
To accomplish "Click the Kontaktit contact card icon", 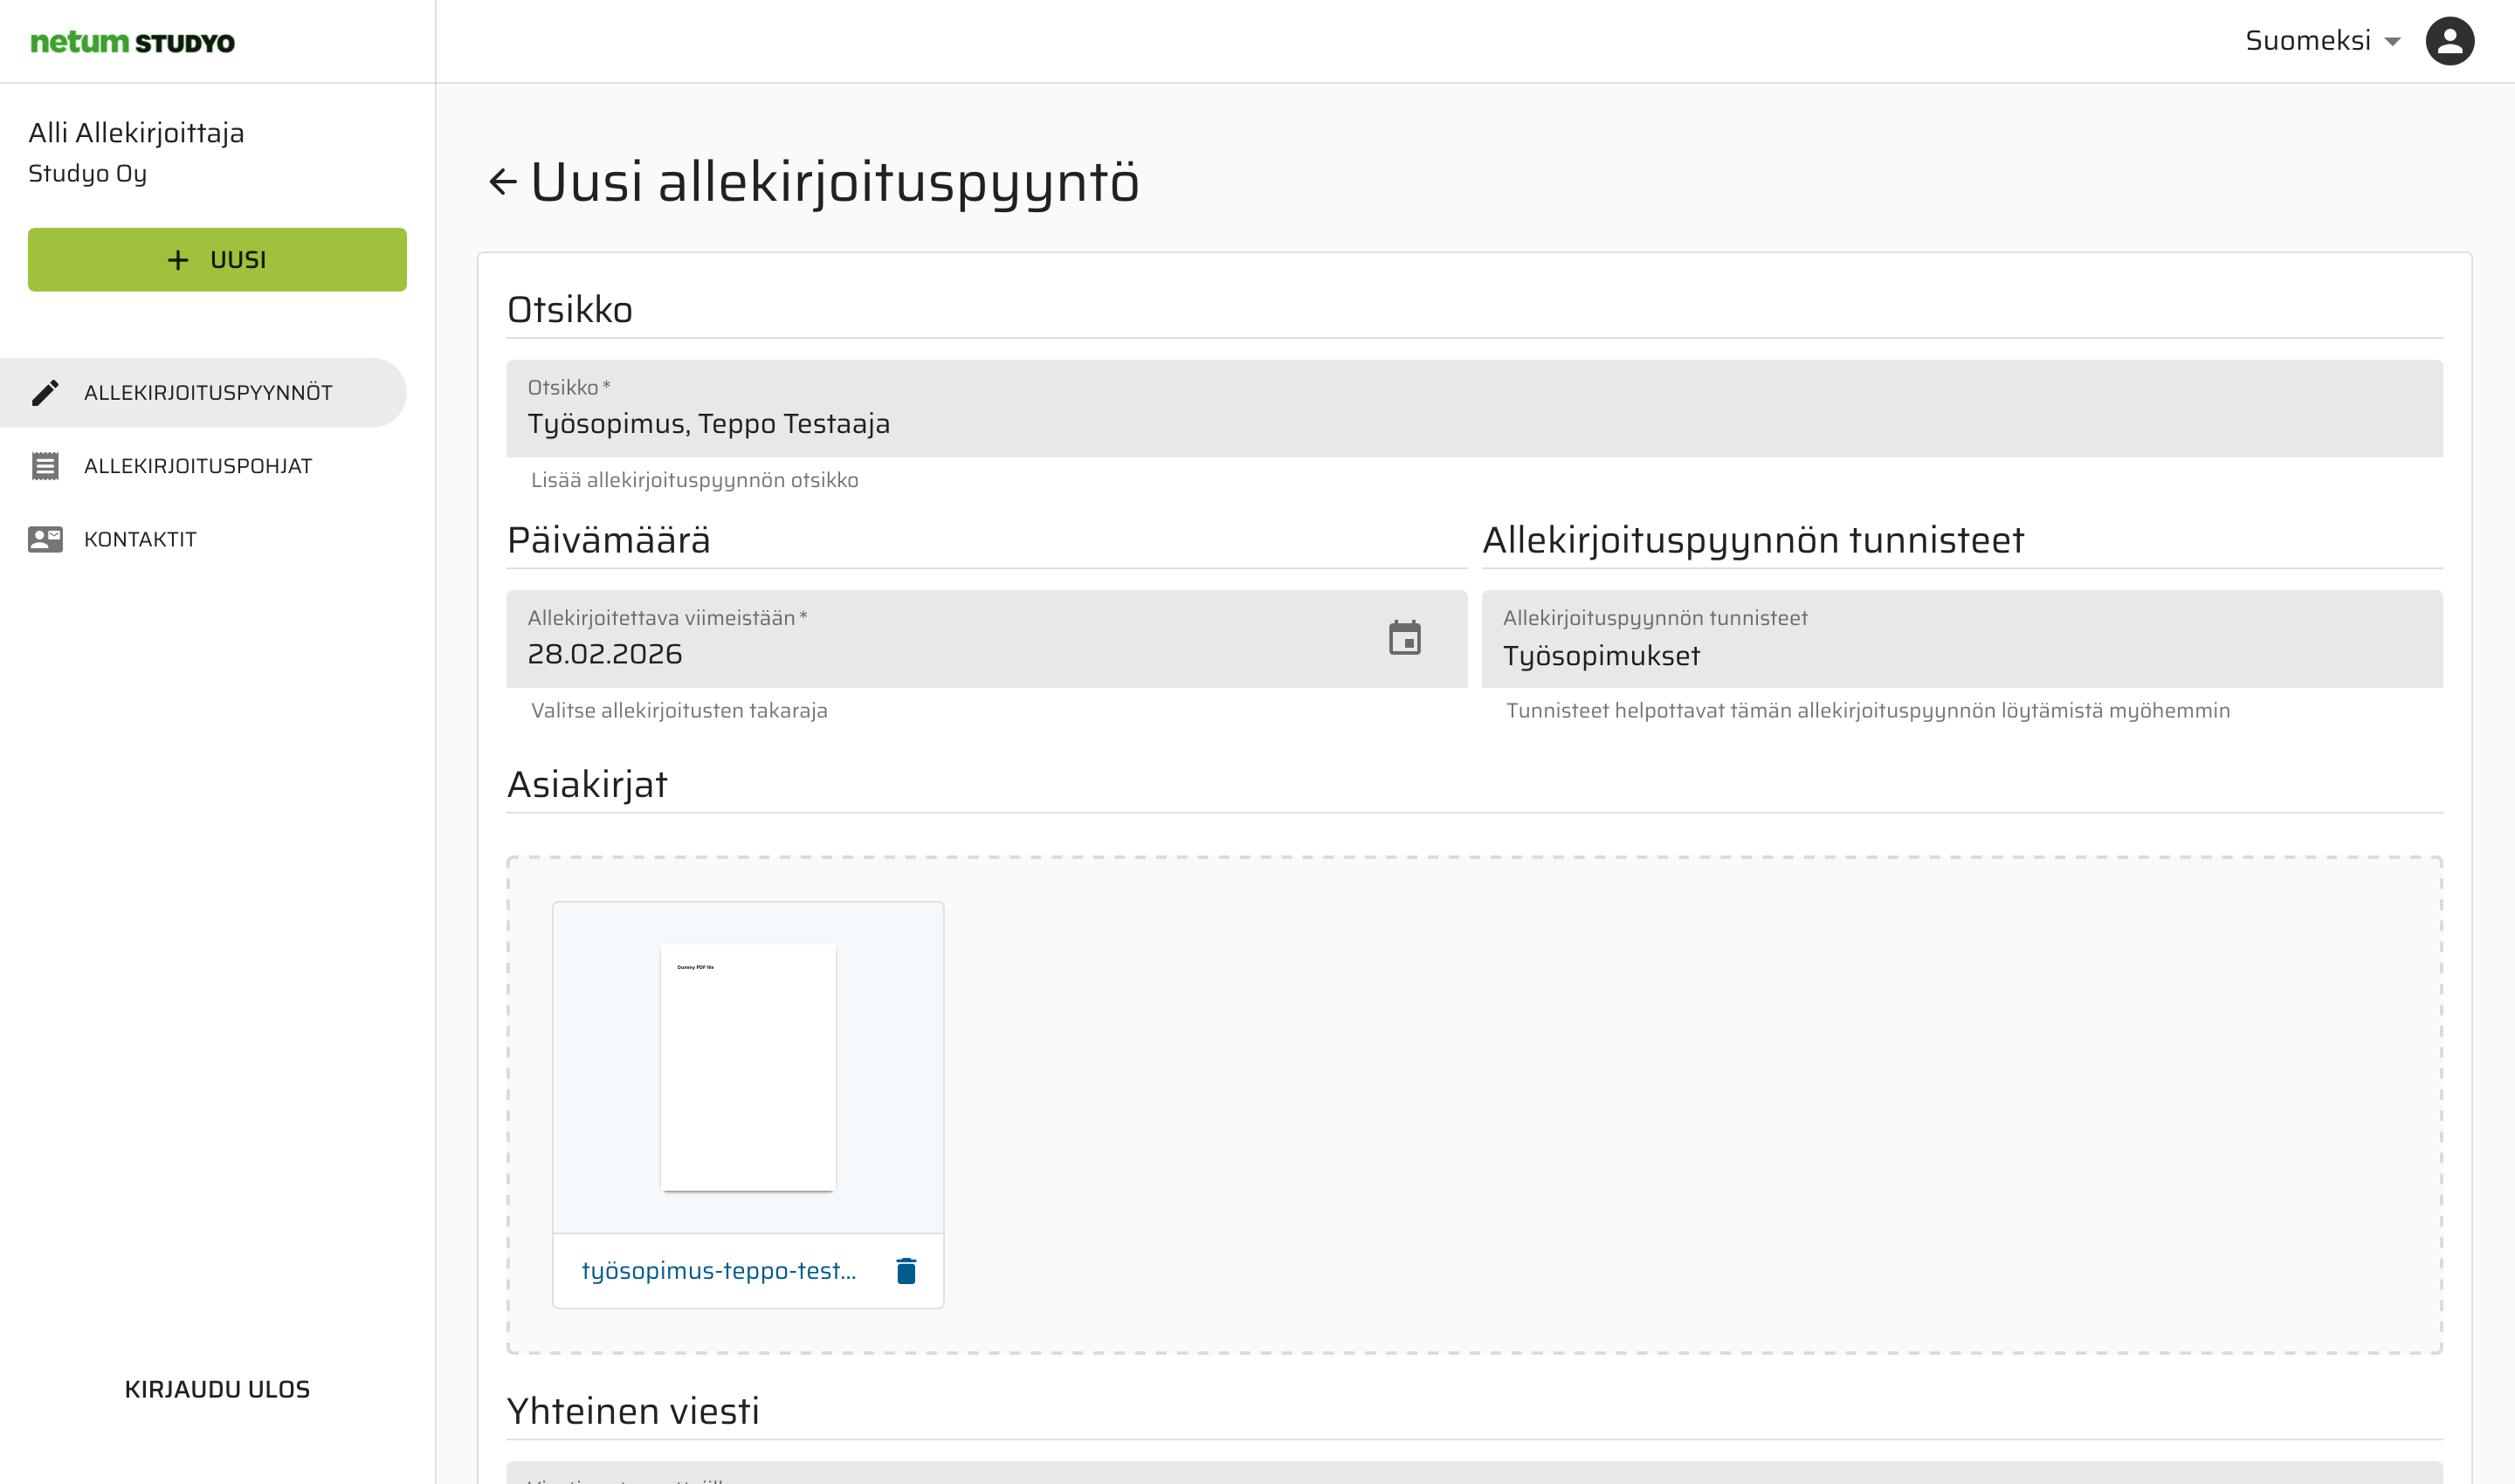I will click(x=45, y=539).
